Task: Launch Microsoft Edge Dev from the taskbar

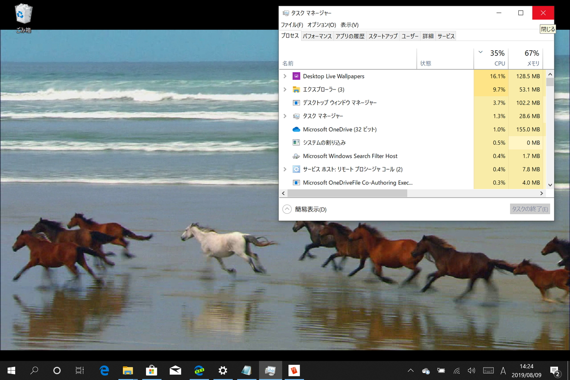Action: tap(199, 370)
